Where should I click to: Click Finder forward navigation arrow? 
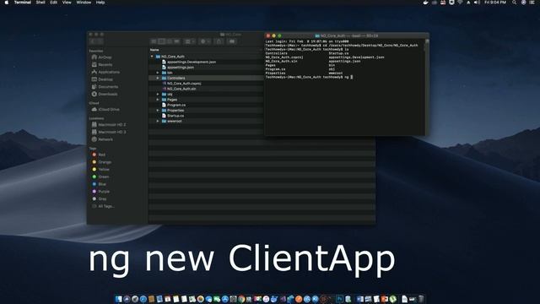pos(100,41)
